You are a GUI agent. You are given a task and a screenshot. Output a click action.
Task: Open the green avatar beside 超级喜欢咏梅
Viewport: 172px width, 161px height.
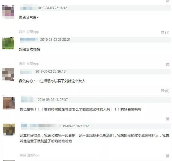click(x=8, y=43)
